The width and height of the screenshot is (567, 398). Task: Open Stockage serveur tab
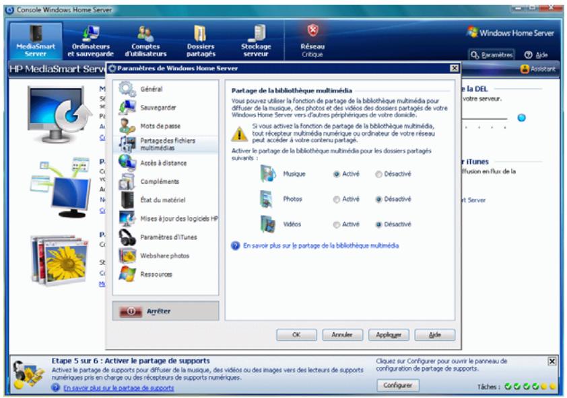[x=256, y=41]
